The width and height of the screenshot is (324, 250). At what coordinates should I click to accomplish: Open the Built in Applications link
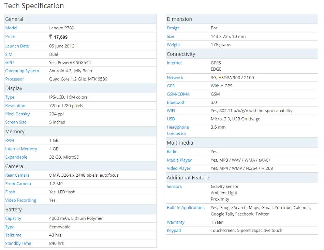pos(186,208)
